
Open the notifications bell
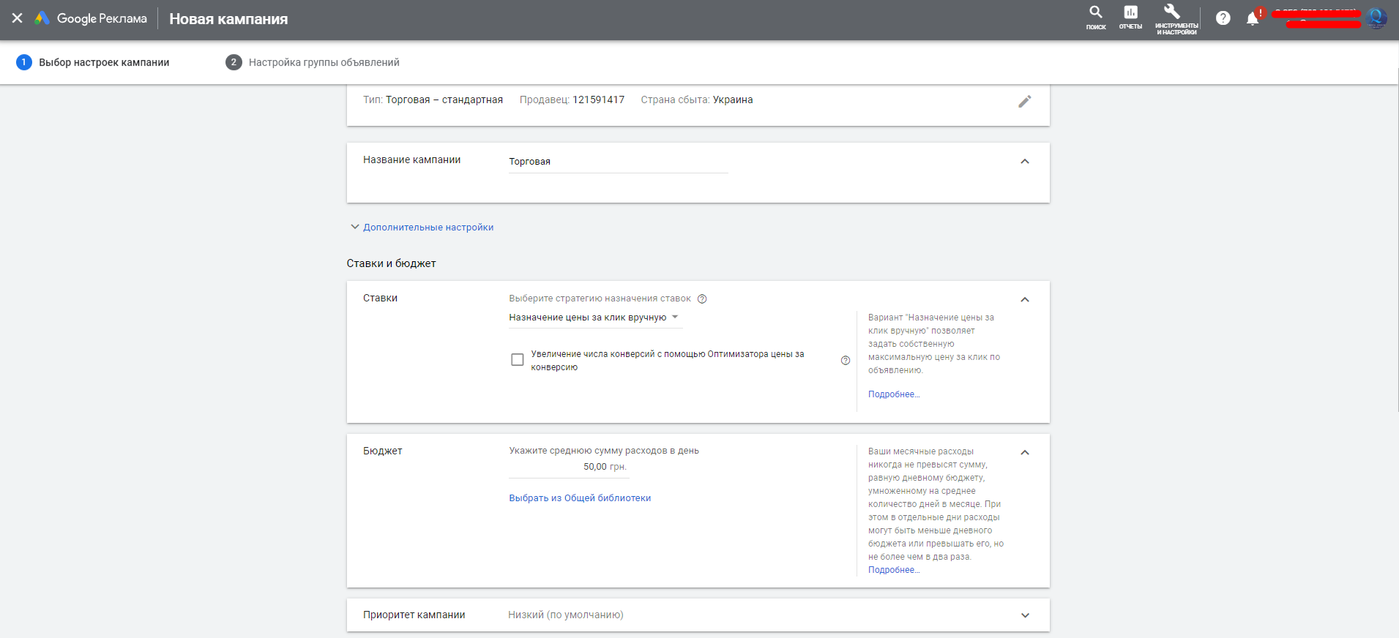click(1253, 19)
